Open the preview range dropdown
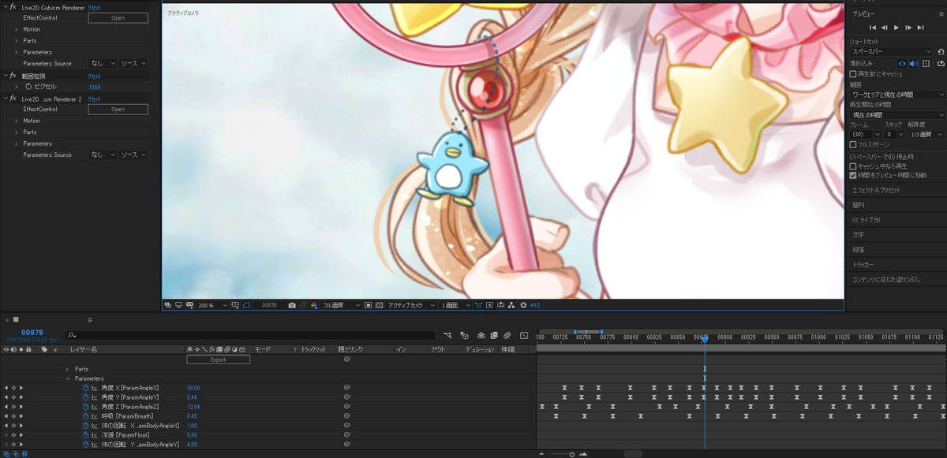This screenshot has width=947, height=458. (897, 95)
